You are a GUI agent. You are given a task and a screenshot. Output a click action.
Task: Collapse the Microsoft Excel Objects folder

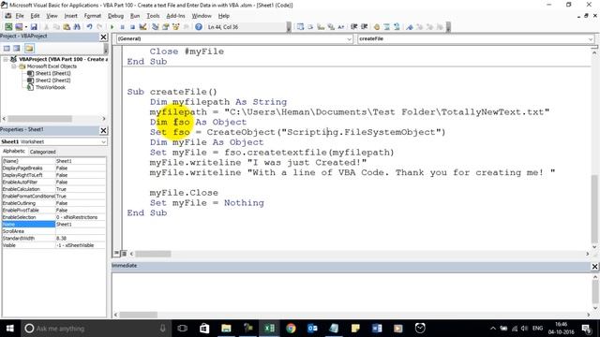click(x=14, y=66)
